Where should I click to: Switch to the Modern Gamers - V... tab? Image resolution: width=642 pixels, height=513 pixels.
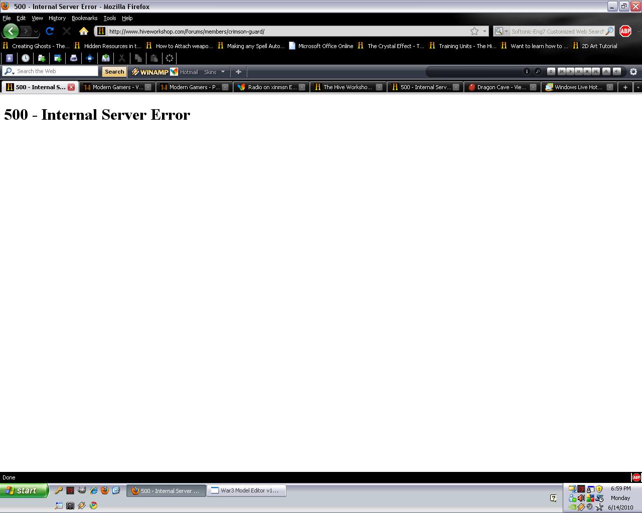[116, 87]
